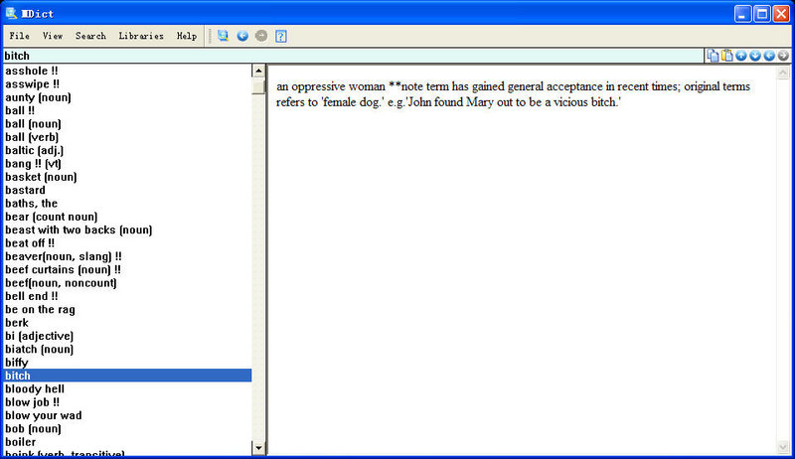Click the grayed forward arrow in the toolbar

tap(261, 36)
